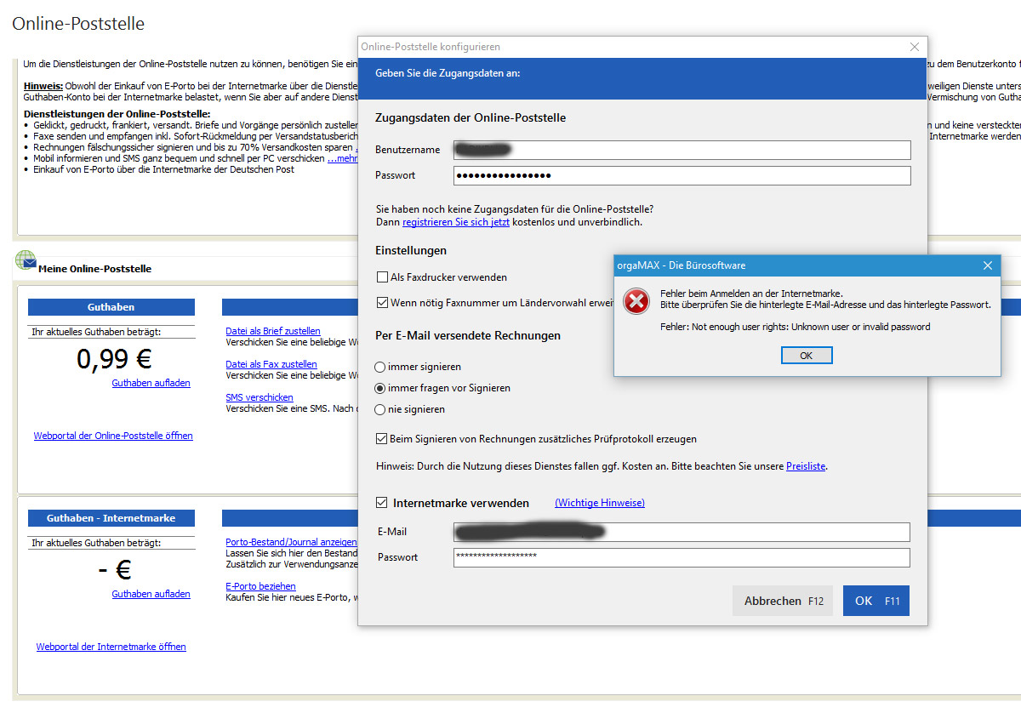Click OK in the orgaMAX error dialog

coord(806,356)
